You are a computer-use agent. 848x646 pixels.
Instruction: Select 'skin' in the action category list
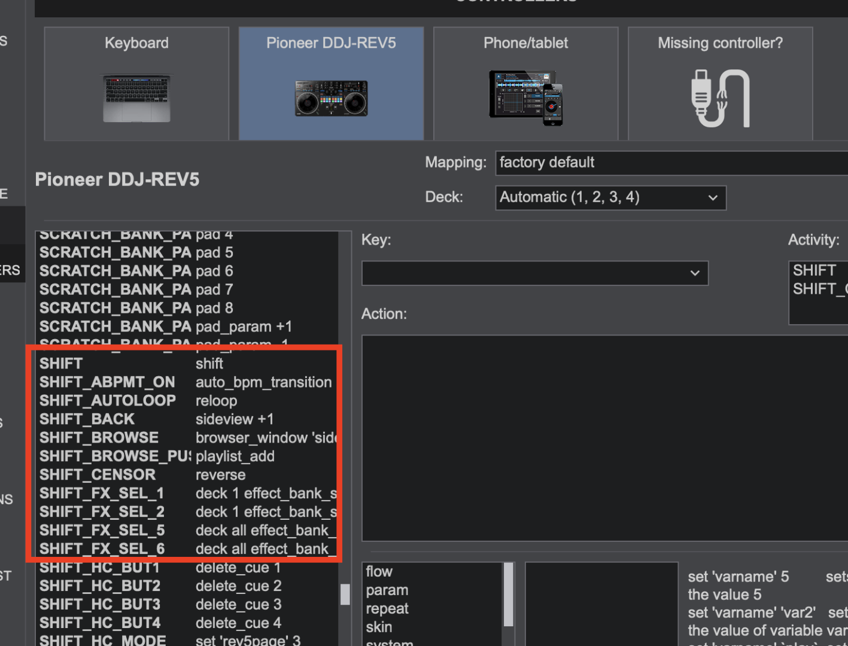pyautogui.click(x=433, y=627)
